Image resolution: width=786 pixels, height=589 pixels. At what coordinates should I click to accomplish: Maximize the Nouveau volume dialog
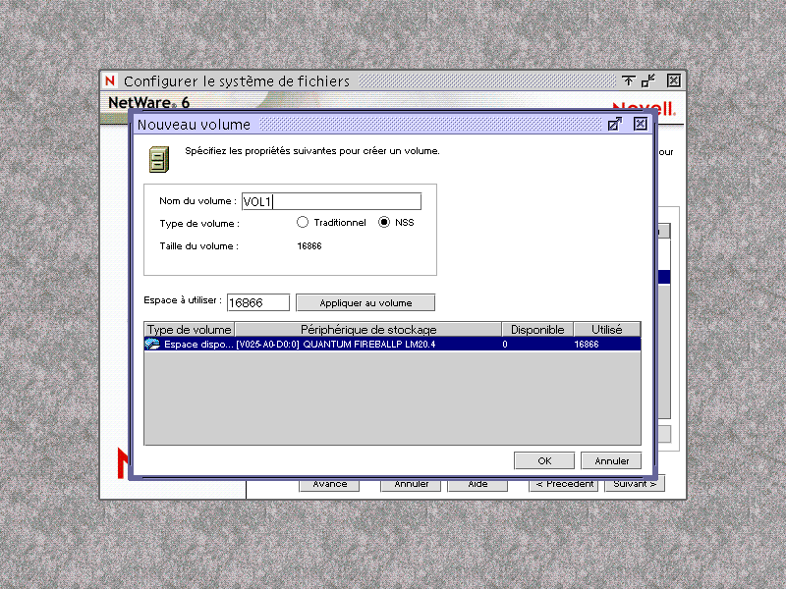(615, 125)
